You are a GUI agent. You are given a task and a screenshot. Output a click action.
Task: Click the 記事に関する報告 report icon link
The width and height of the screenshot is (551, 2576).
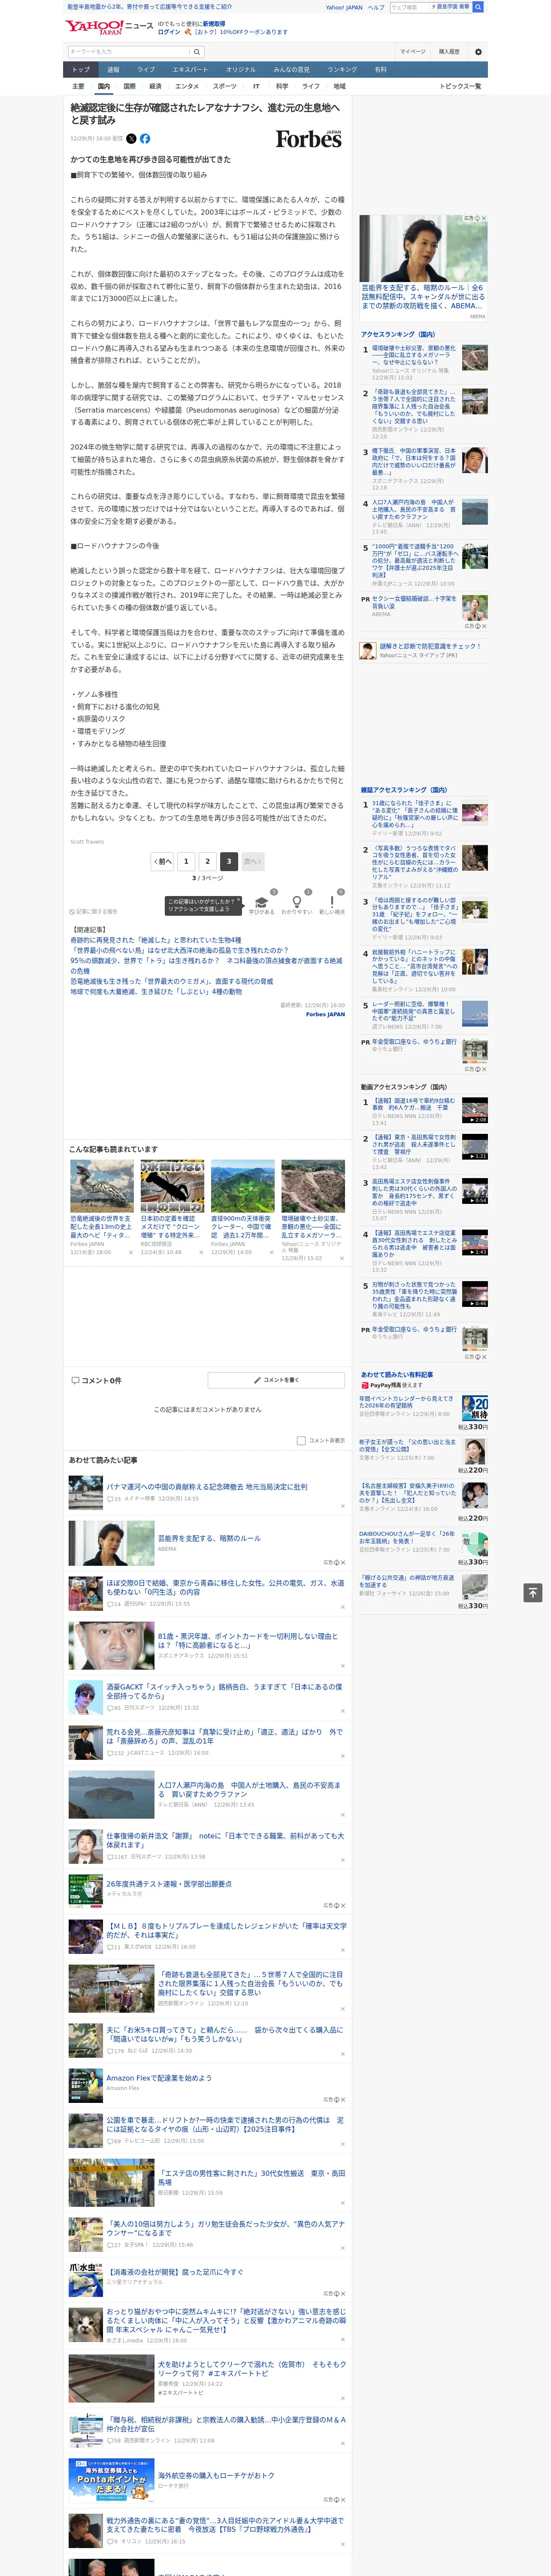[94, 912]
